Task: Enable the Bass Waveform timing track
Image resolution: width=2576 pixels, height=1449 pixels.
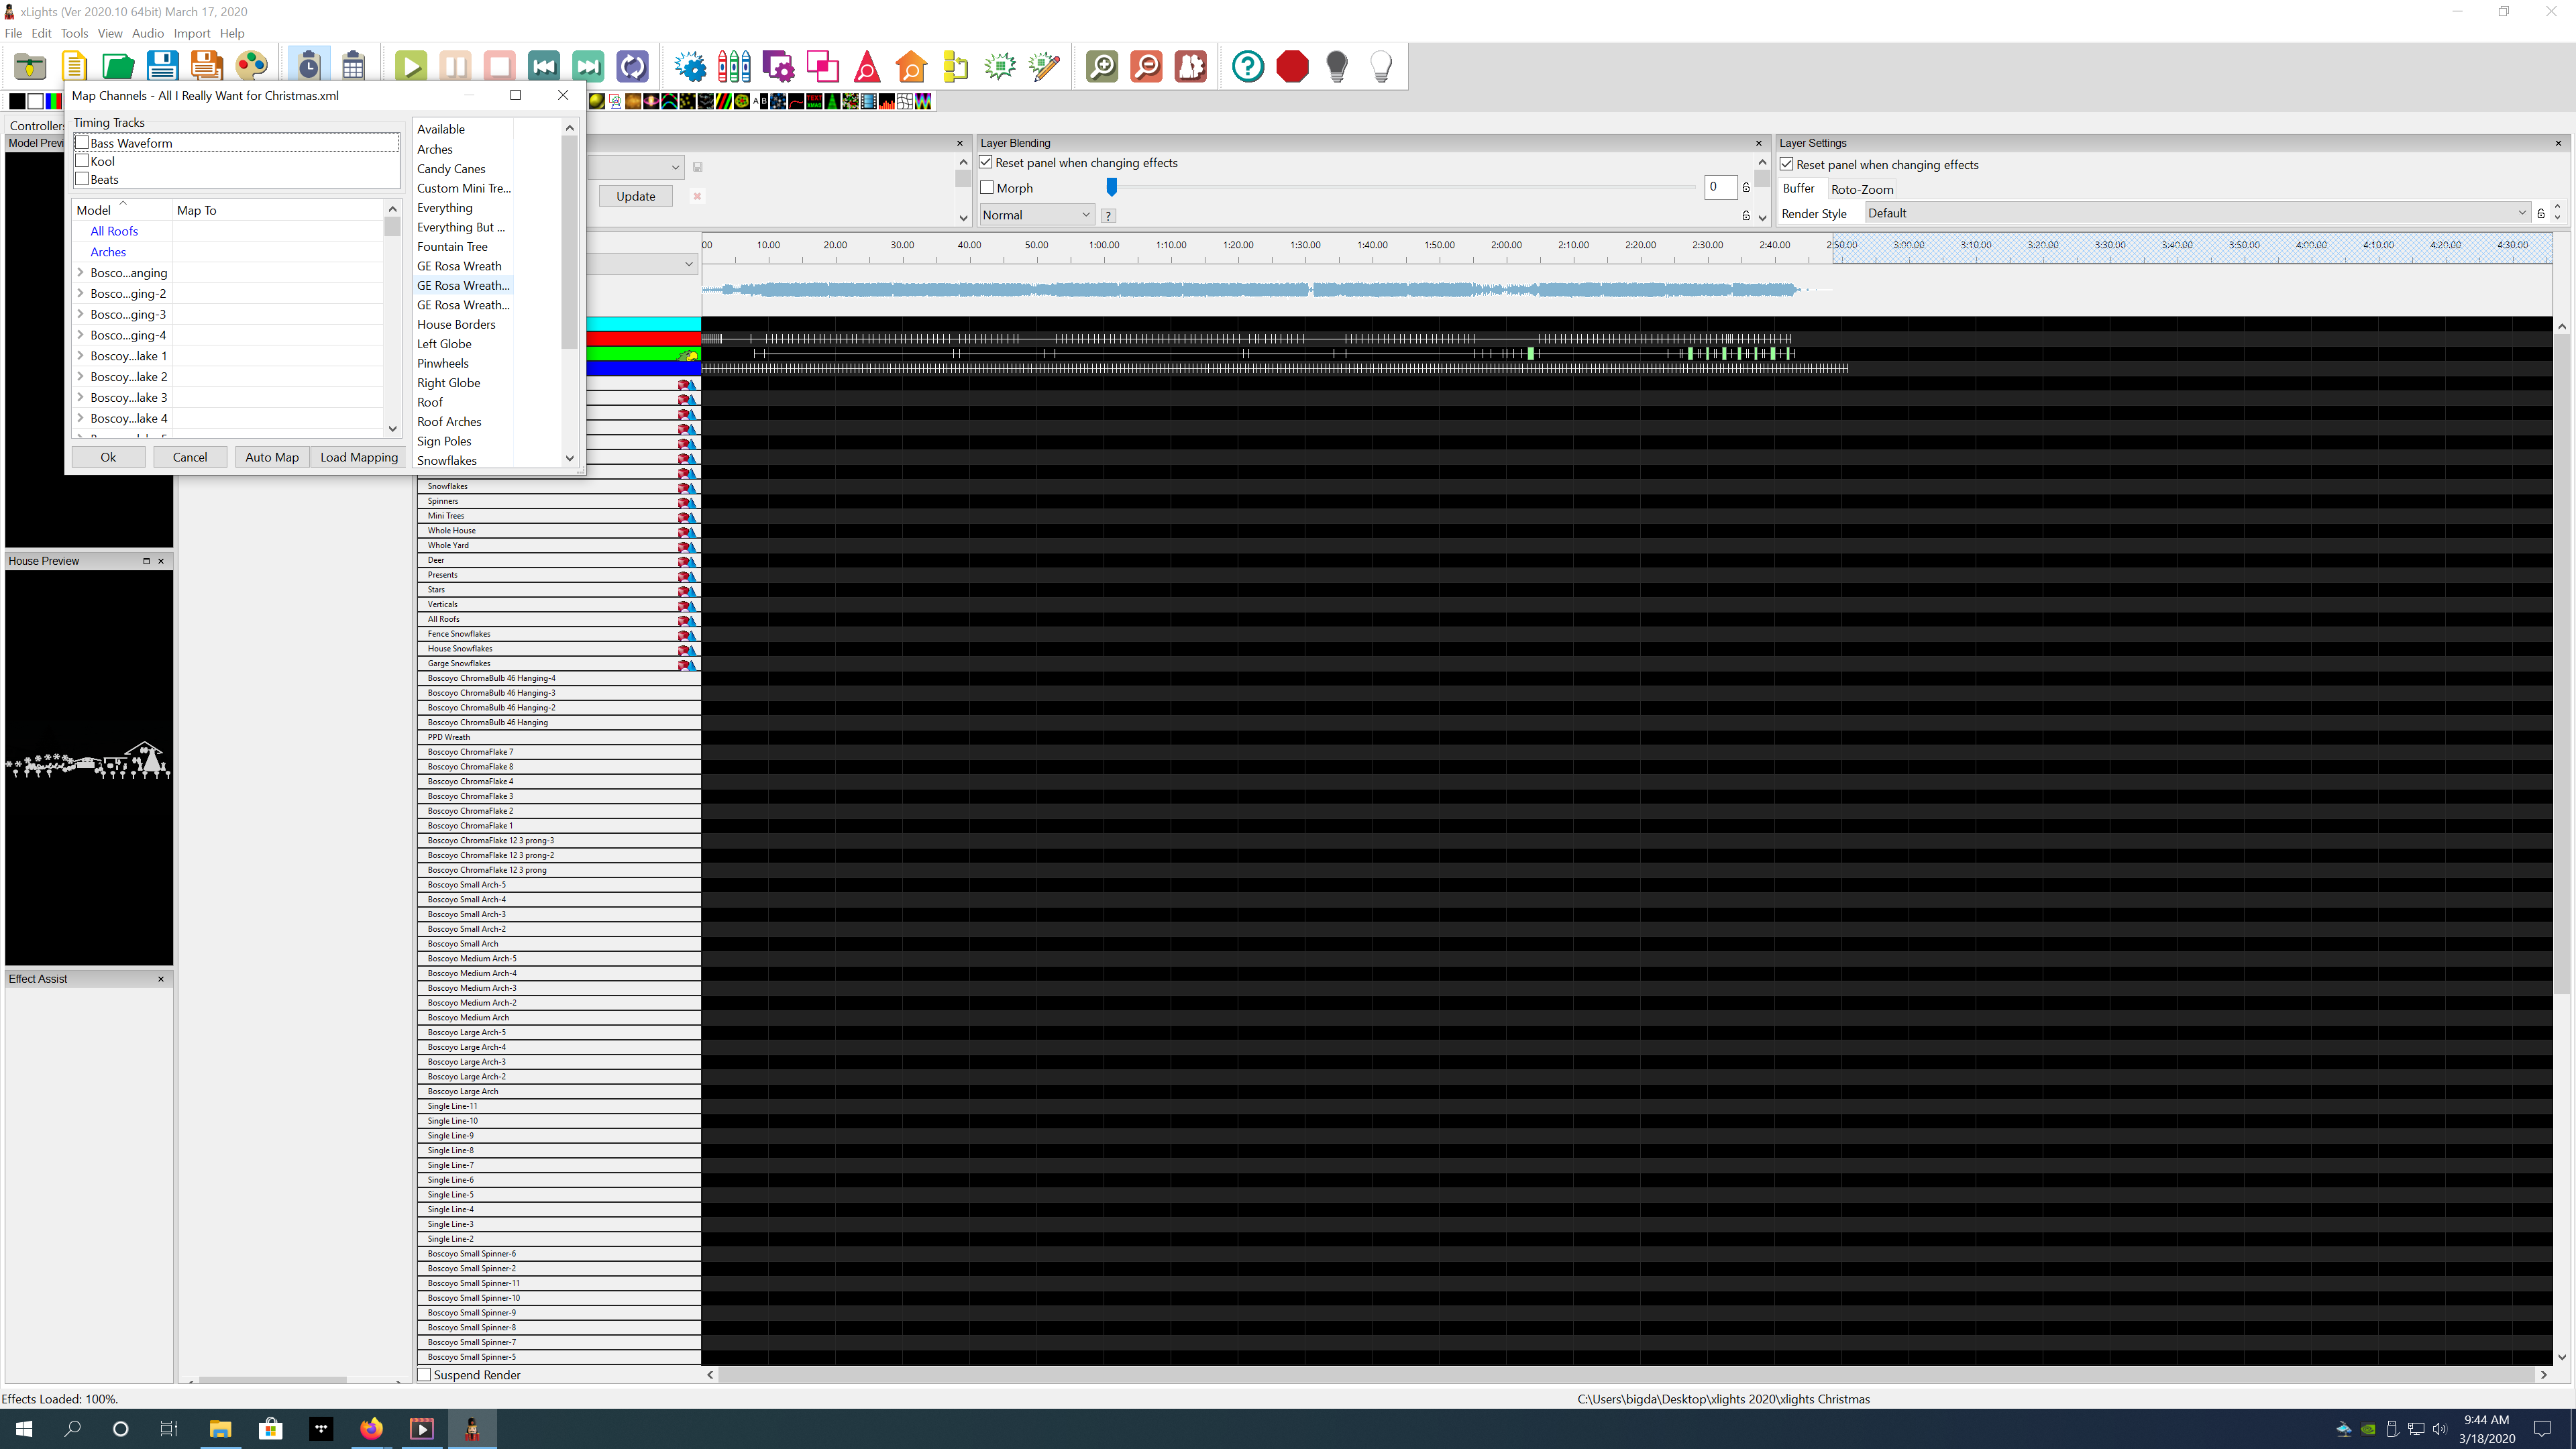Action: click(x=83, y=142)
